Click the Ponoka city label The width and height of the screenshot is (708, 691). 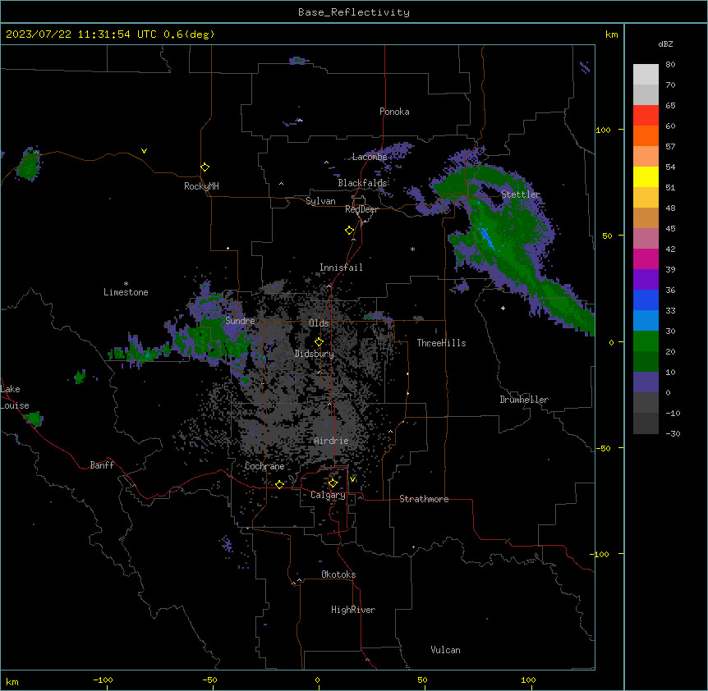394,112
